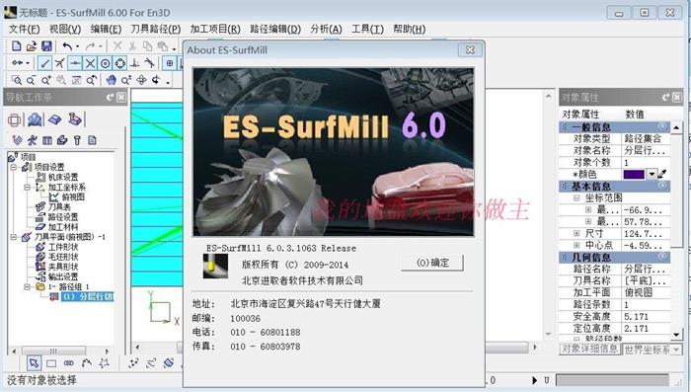
Task: Click the properties panel scroll down arrow
Action: point(676,335)
